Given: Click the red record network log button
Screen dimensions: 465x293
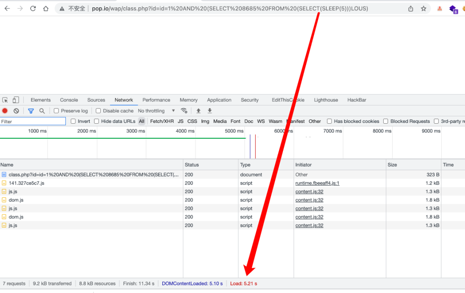Looking at the screenshot, I should (x=5, y=111).
